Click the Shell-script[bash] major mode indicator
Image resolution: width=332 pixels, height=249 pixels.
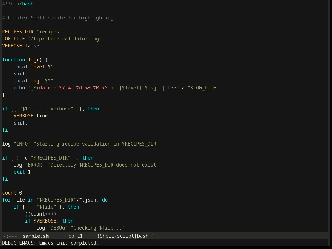[126, 236]
